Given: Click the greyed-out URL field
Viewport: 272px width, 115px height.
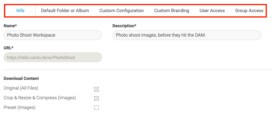Looking at the screenshot, I should 53,57.
